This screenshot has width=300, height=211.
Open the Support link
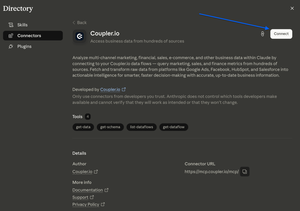(x=80, y=197)
